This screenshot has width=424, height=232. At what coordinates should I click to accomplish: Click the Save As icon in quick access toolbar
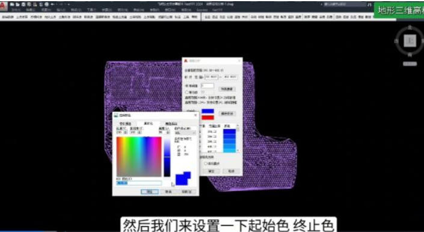click(29, 4)
